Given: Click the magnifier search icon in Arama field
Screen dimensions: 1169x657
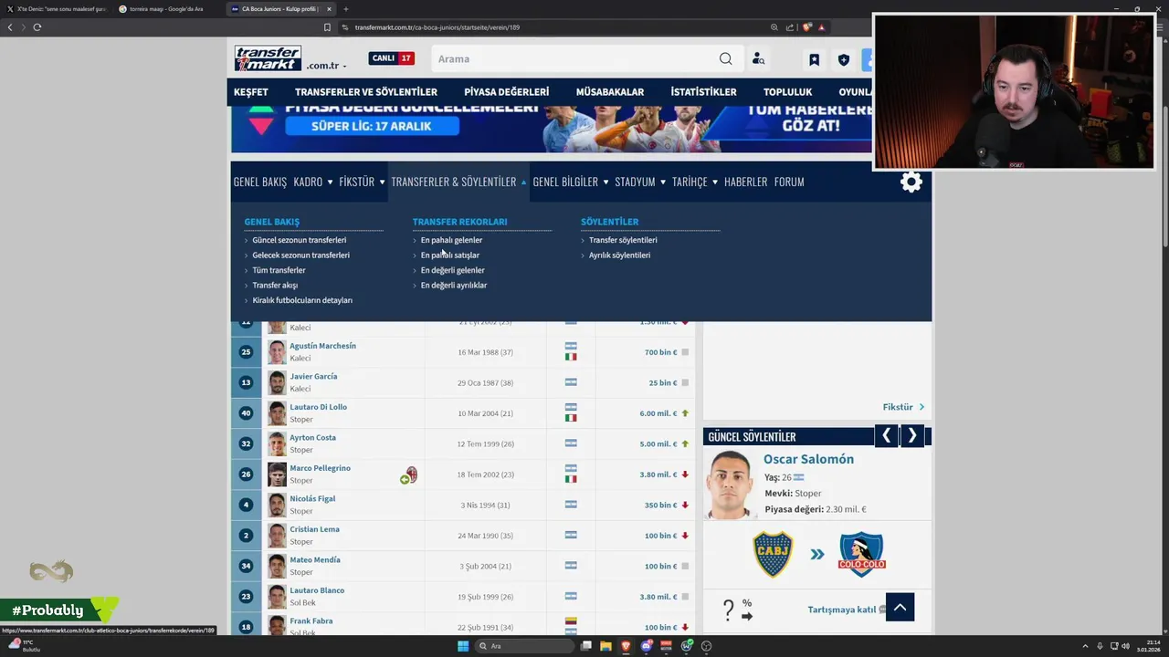Looking at the screenshot, I should click(x=725, y=58).
